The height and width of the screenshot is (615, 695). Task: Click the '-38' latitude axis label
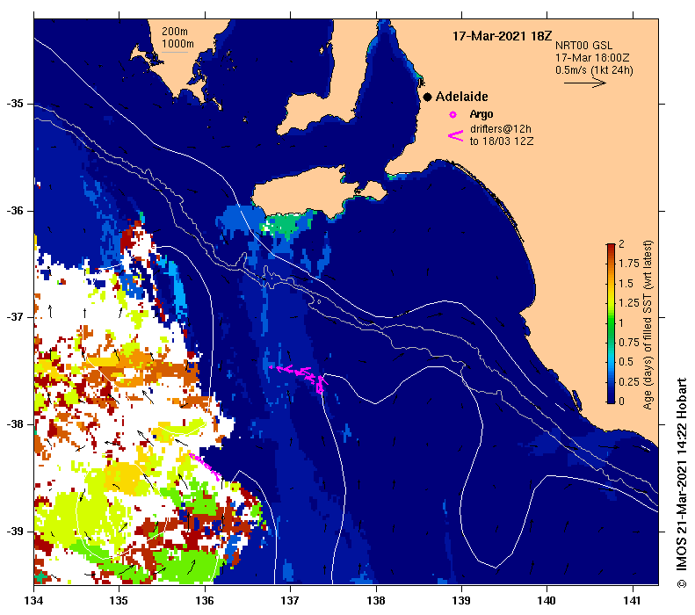15,424
